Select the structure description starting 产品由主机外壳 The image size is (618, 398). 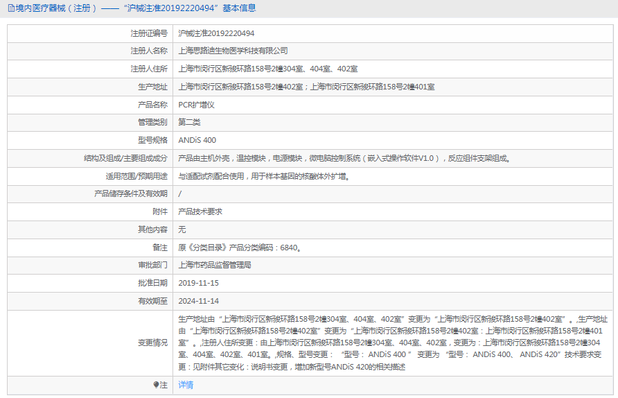click(x=344, y=159)
